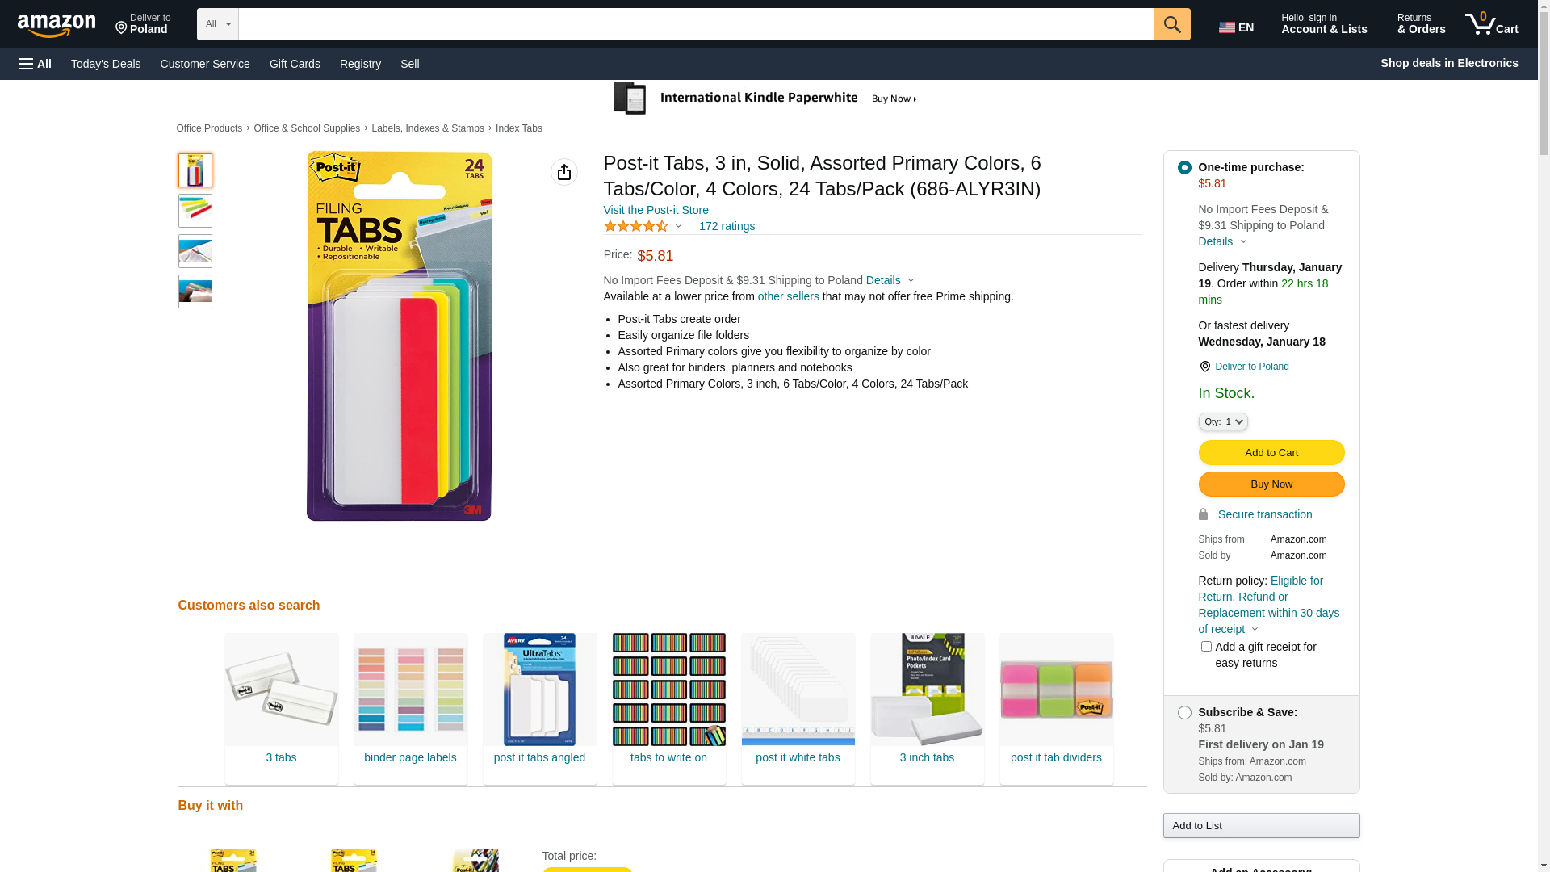Open the Qty quantity dropdown
Screen dimensions: 1550x872
point(1223,421)
